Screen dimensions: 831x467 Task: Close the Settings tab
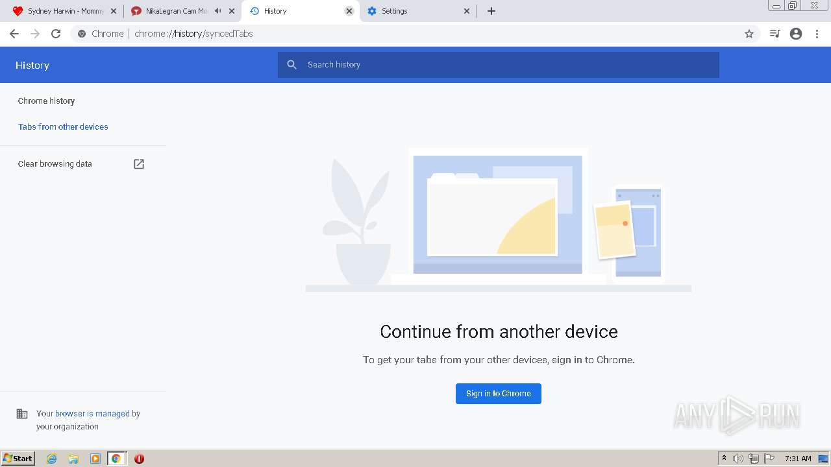467,11
